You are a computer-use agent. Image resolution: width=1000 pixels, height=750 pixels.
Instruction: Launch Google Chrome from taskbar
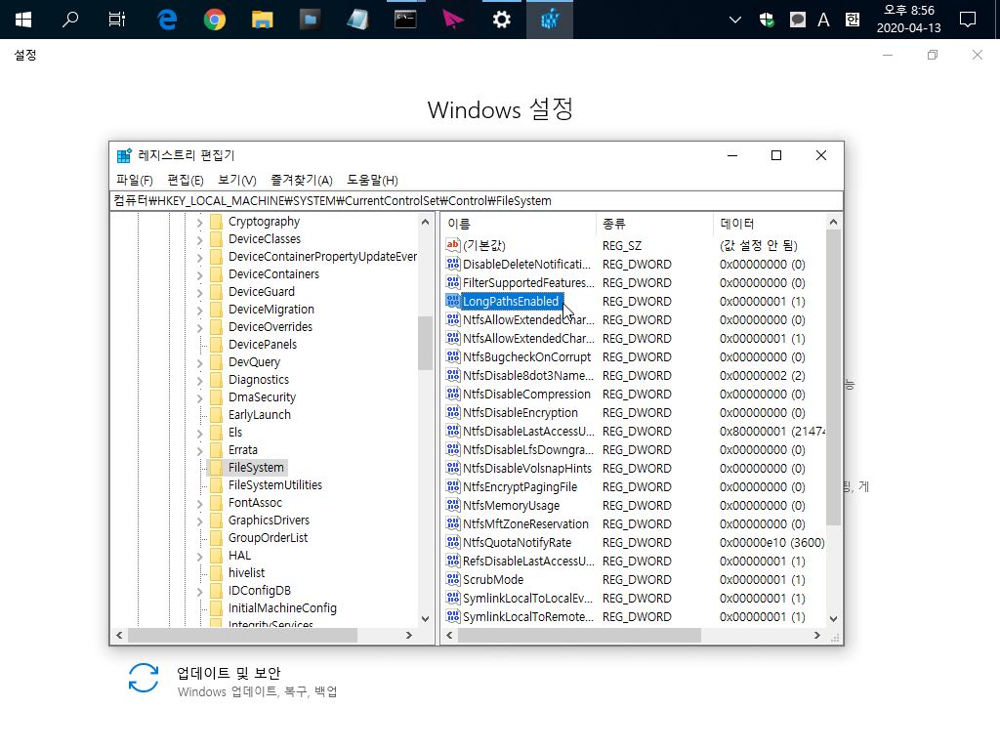click(x=215, y=20)
